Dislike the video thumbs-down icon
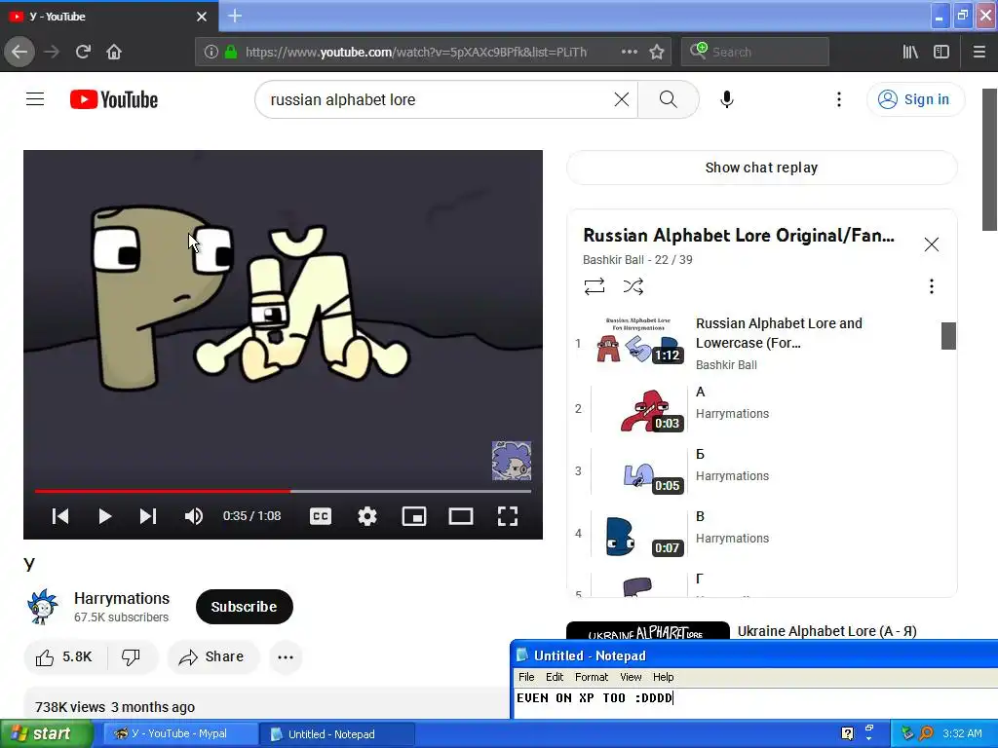This screenshot has width=998, height=748. click(x=132, y=657)
